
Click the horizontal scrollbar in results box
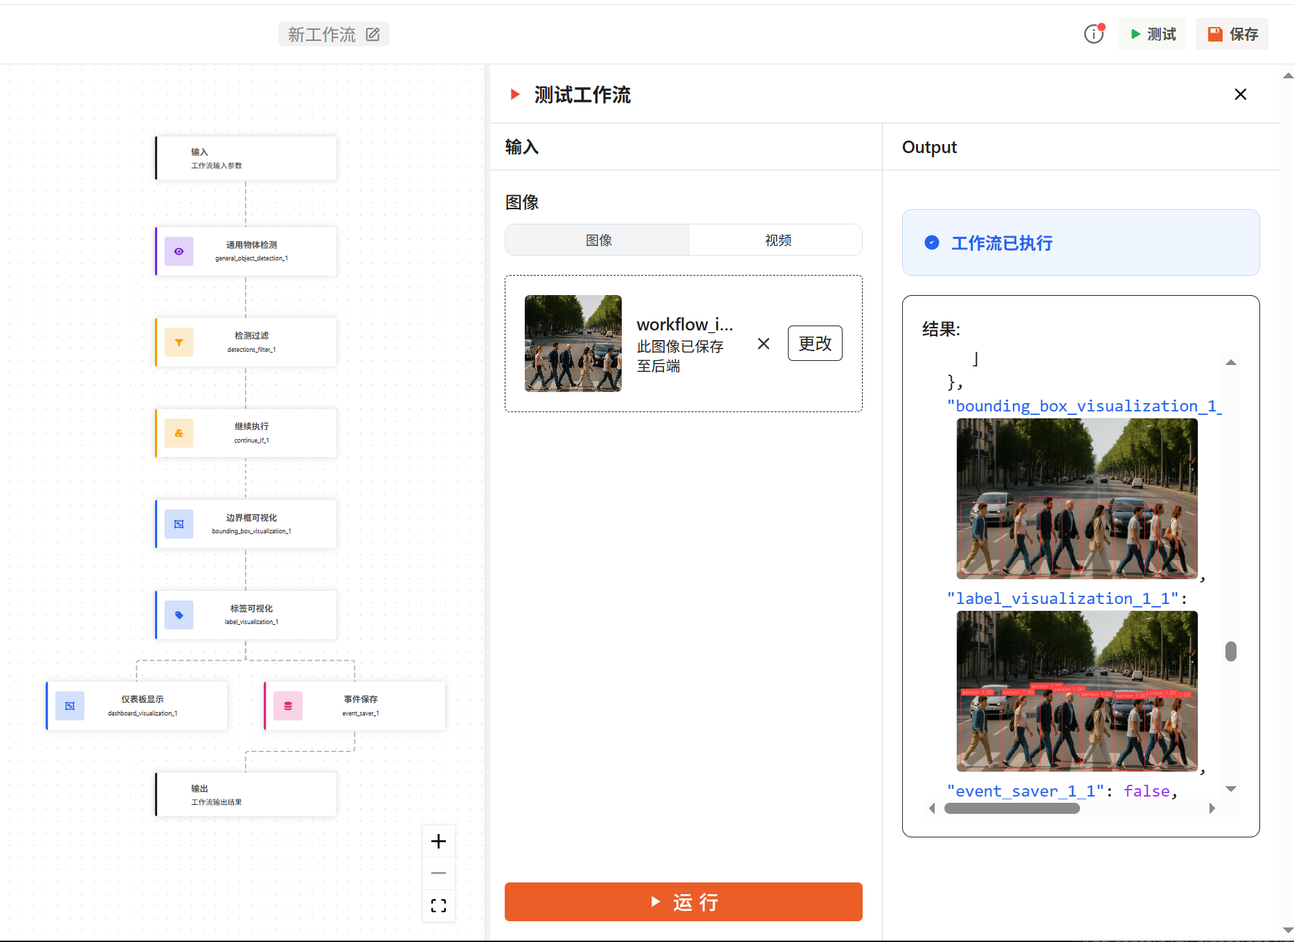[x=1012, y=808]
